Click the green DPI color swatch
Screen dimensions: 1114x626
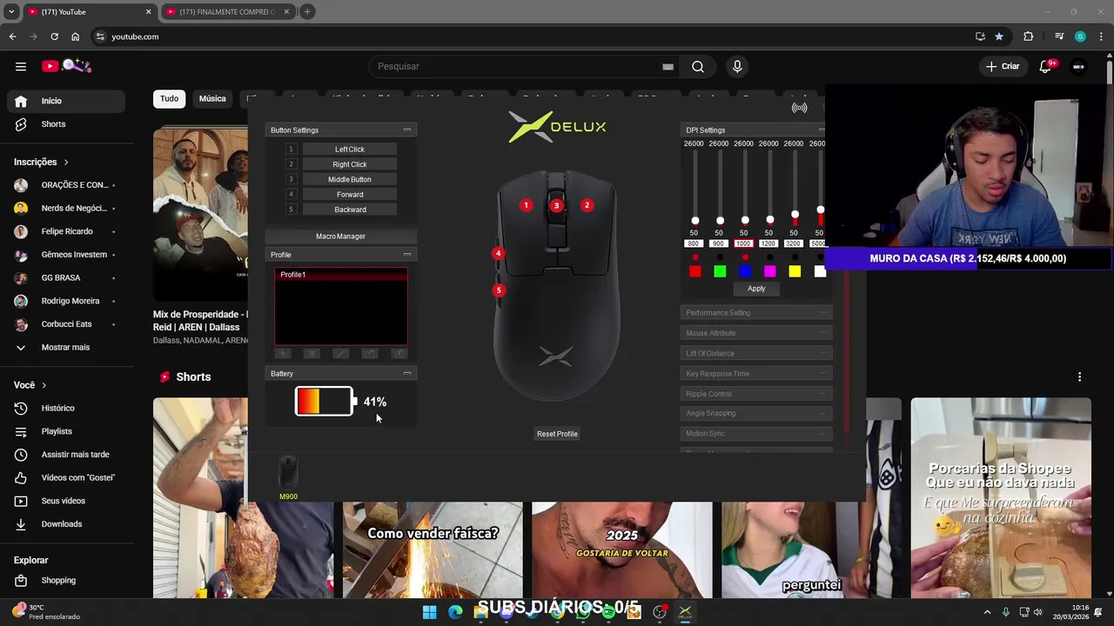(x=720, y=272)
